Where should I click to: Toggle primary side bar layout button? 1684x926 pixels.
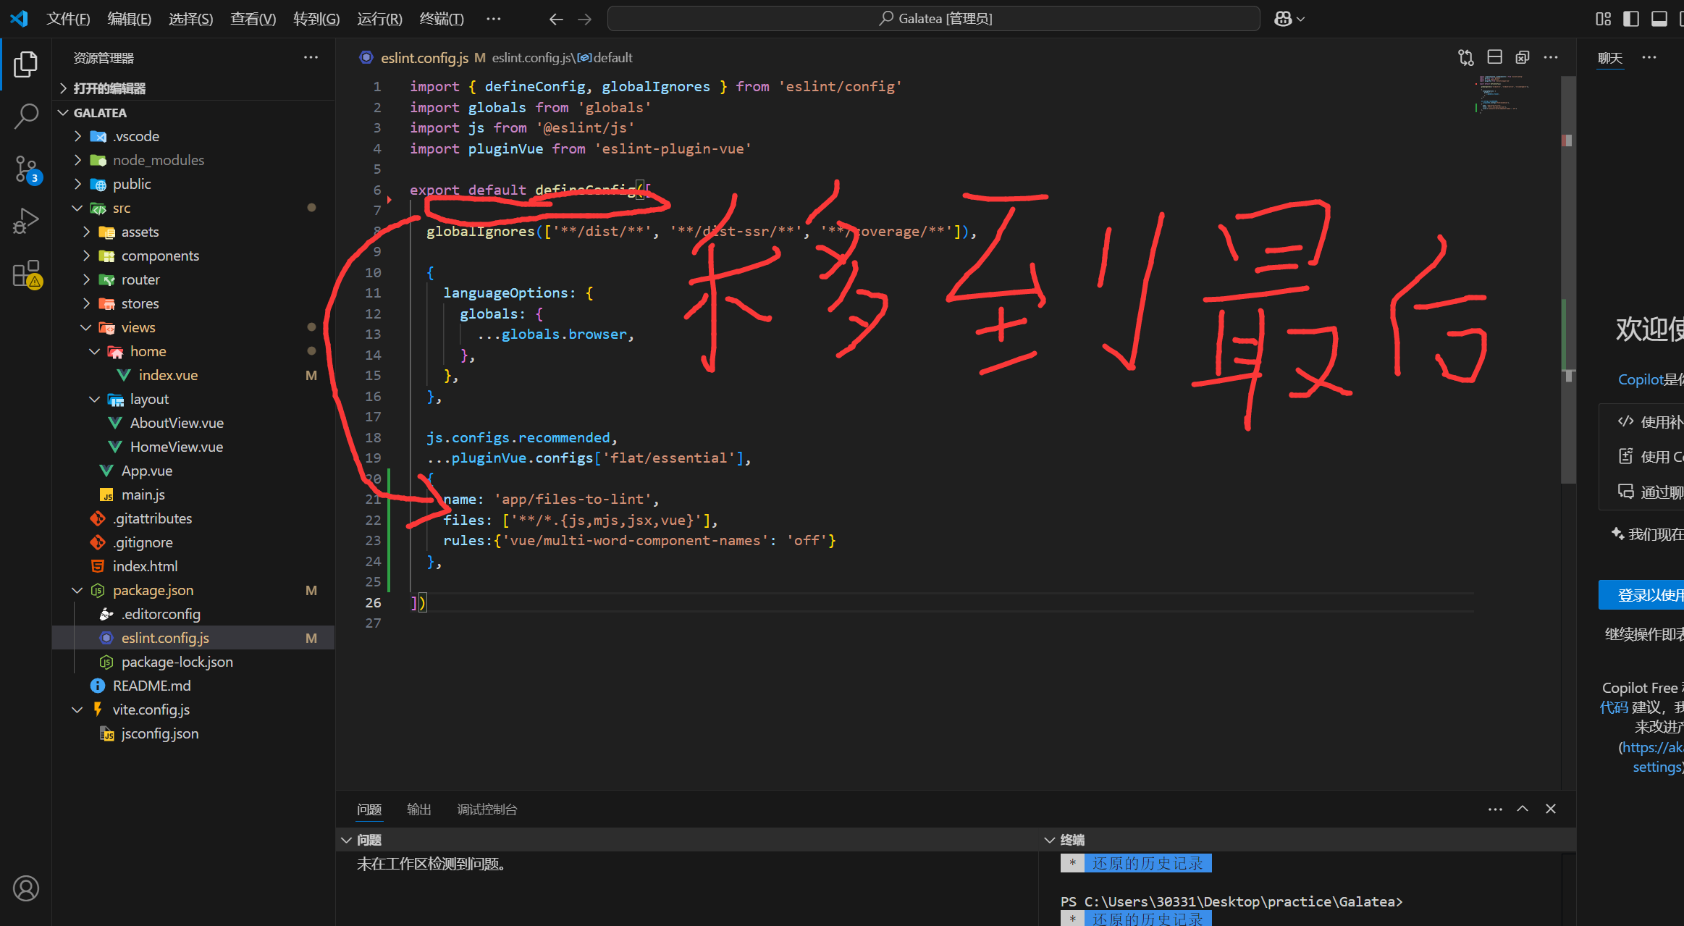1631,19
